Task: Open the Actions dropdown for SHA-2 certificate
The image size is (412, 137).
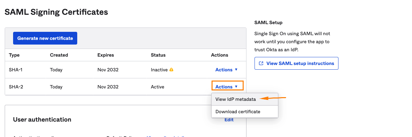Action: coord(227,87)
